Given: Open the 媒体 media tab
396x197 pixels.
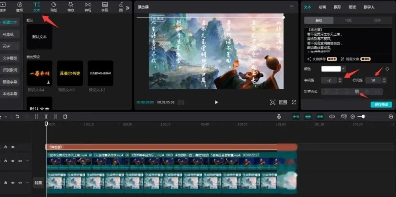Looking at the screenshot, I should tap(3, 7).
